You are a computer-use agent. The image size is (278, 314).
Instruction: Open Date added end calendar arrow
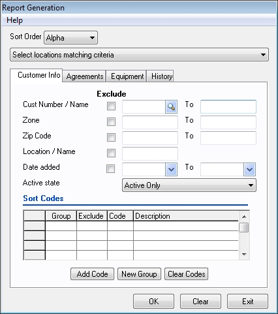(249, 169)
